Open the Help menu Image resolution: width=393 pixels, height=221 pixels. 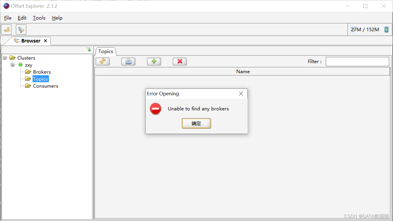coord(57,18)
